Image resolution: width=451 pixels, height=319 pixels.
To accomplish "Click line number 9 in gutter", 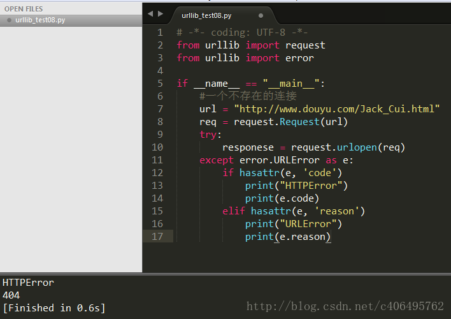I will tap(161, 135).
